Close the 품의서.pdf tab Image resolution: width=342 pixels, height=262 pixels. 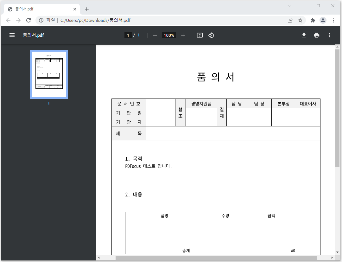75,9
